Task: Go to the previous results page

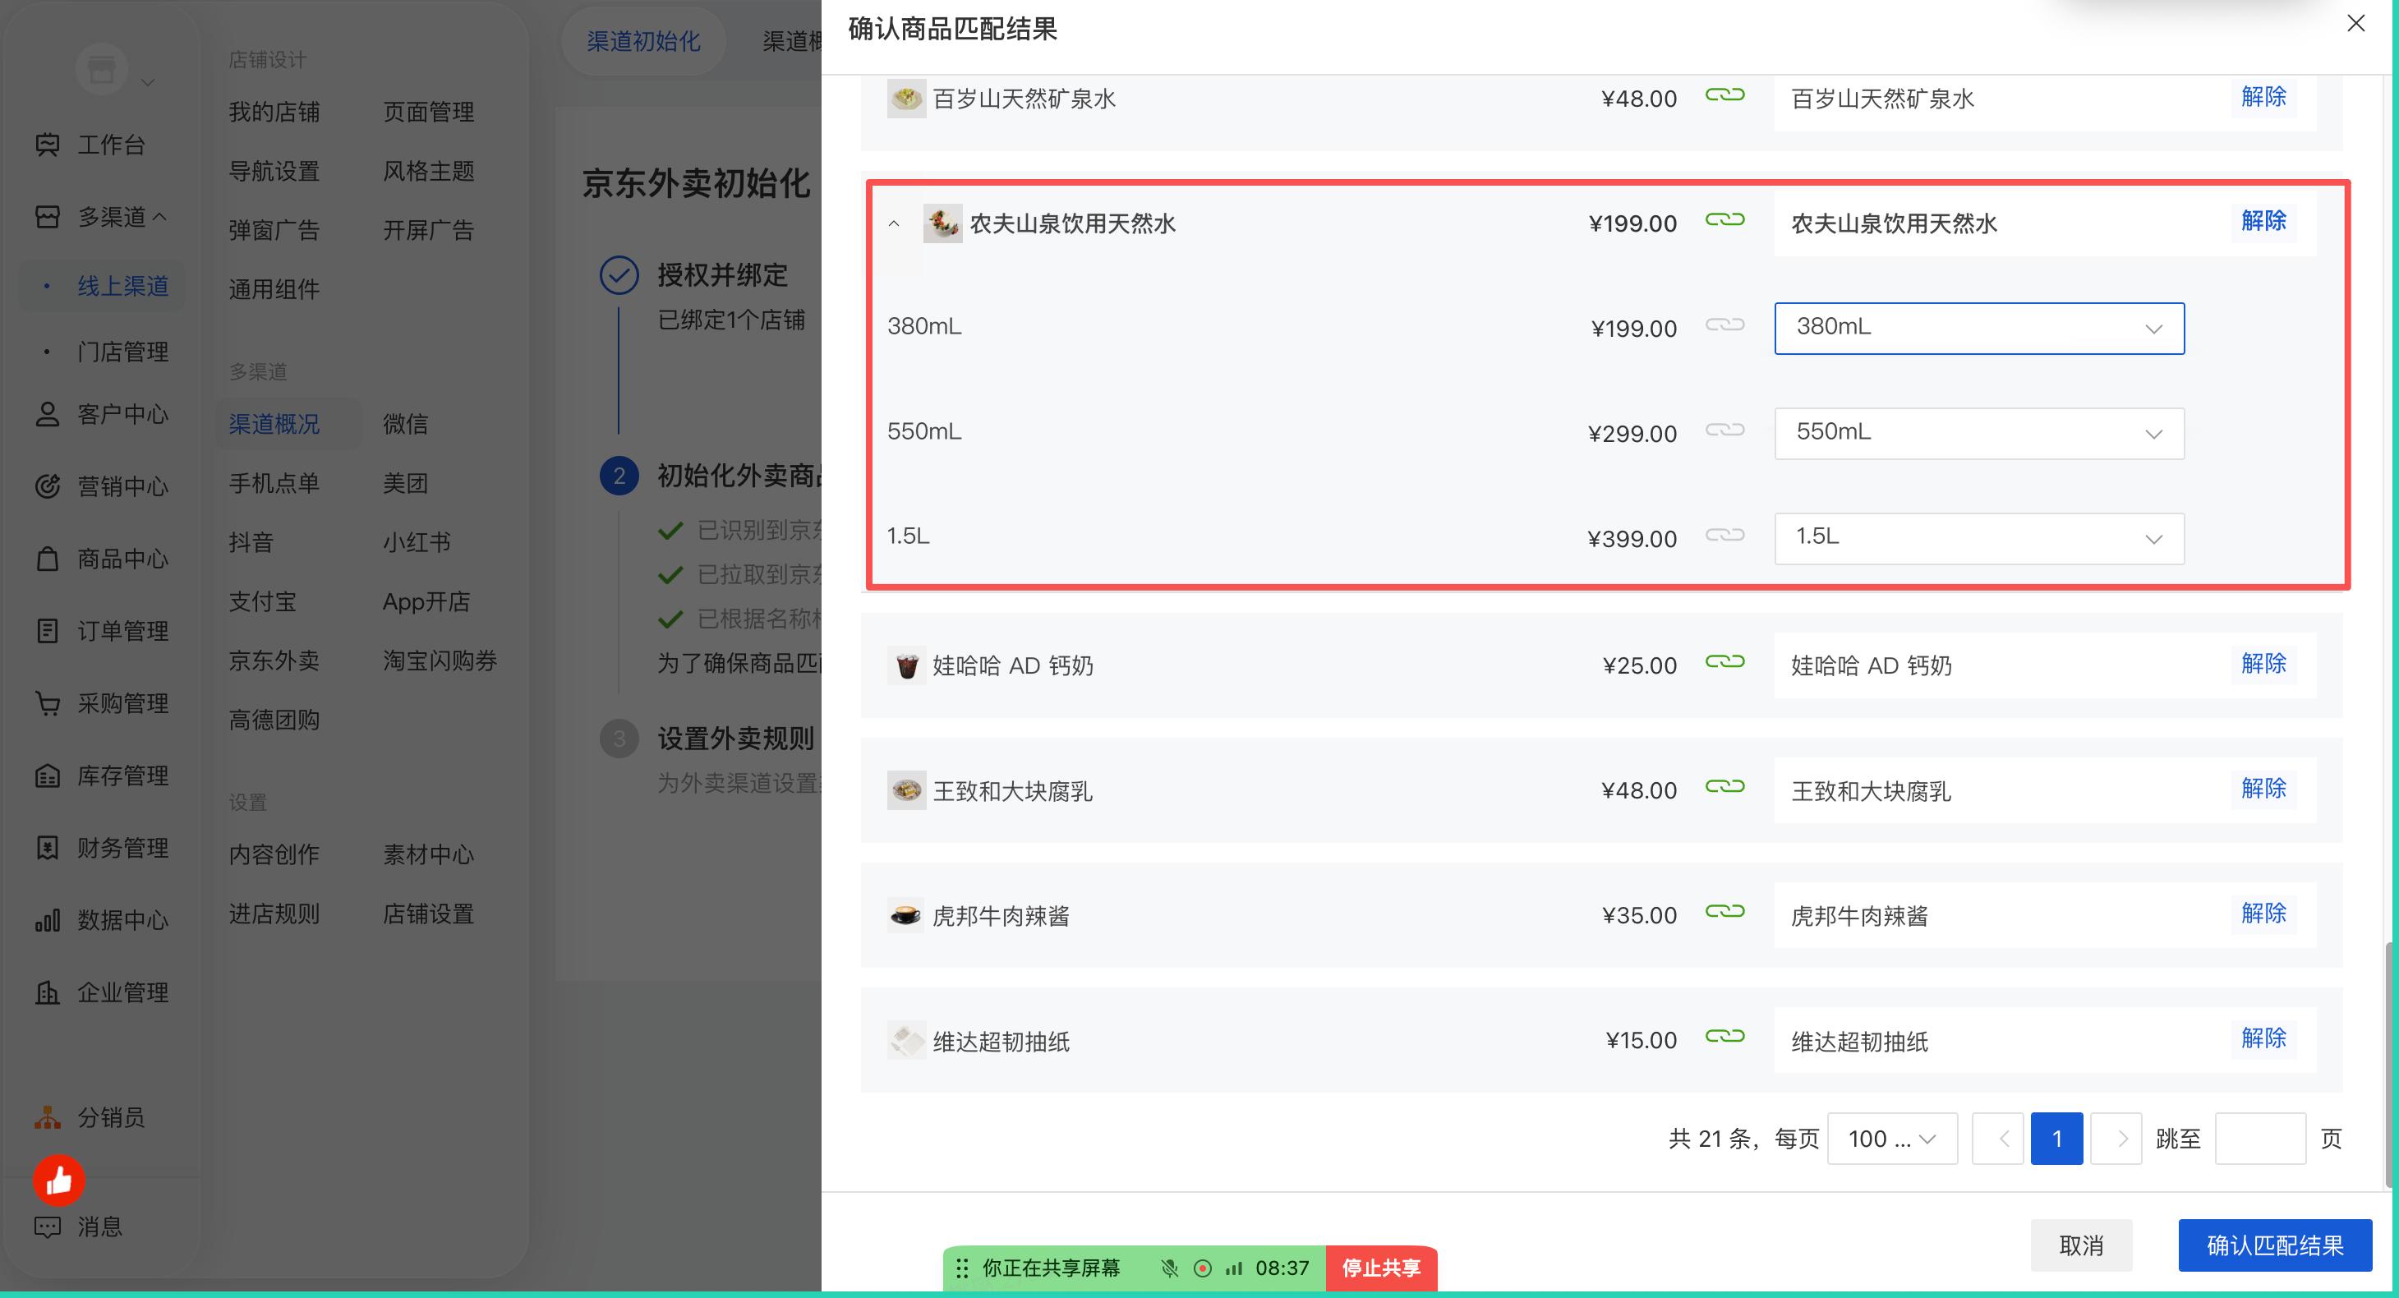Action: pyautogui.click(x=1997, y=1138)
